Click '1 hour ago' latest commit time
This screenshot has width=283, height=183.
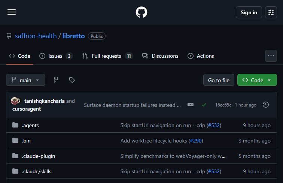pos(246,105)
